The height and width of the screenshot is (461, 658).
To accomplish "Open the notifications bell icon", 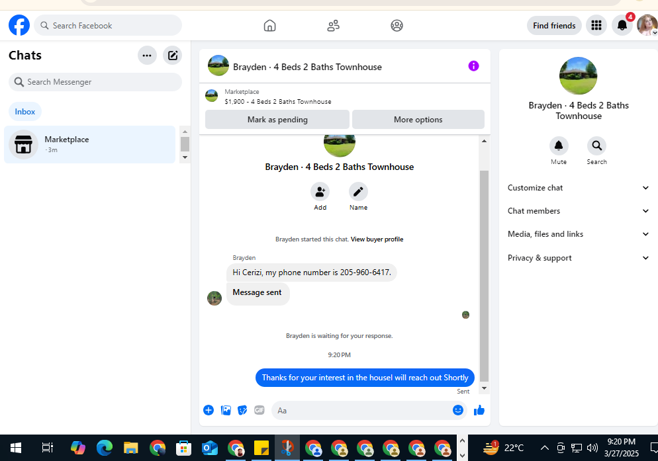I will click(622, 26).
